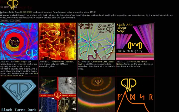Open the runic mountain album cover
This screenshot has width=179, height=112.
(x=135, y=94)
